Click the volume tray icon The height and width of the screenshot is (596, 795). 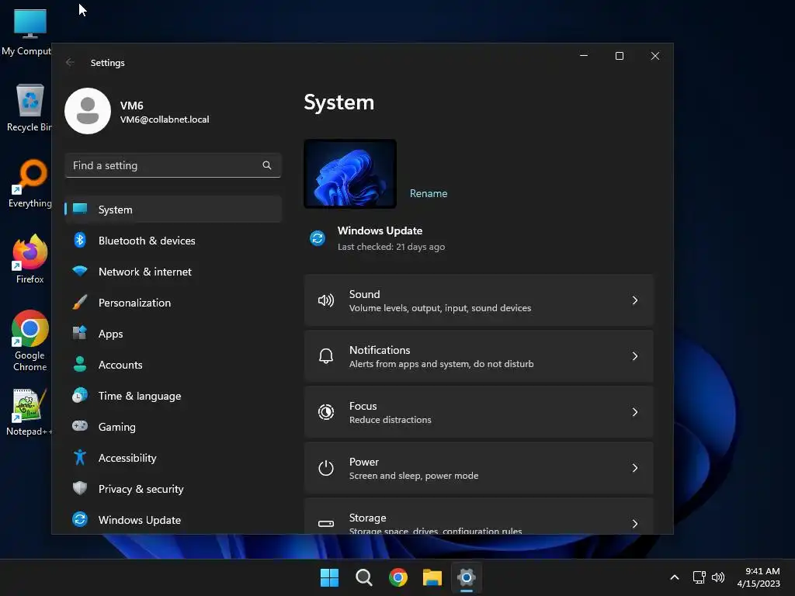tap(718, 577)
